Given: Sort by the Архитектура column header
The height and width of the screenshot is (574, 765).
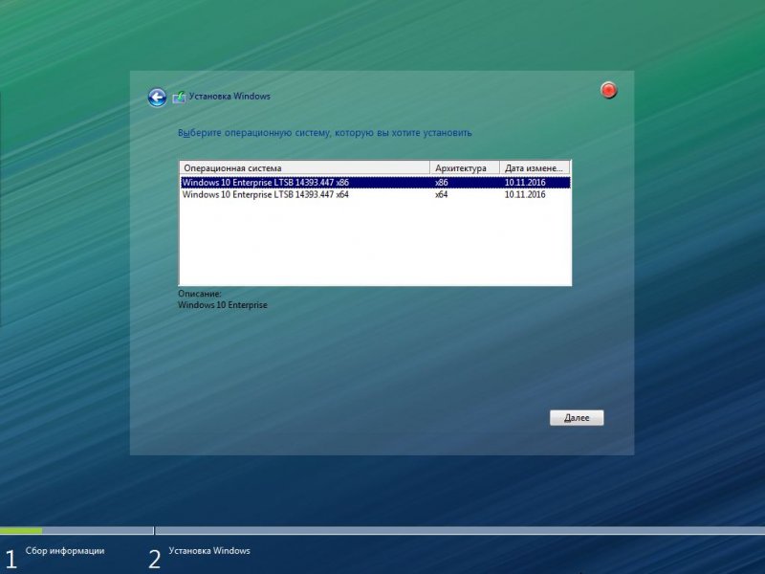Looking at the screenshot, I should [x=464, y=167].
